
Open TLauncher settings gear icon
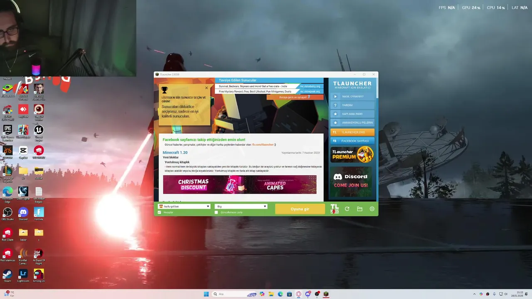pyautogui.click(x=372, y=209)
